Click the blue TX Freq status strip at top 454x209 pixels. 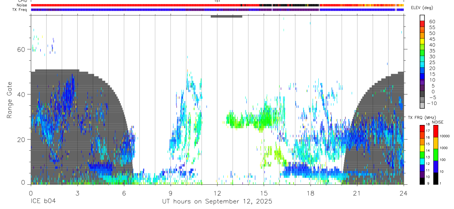(x=217, y=10)
